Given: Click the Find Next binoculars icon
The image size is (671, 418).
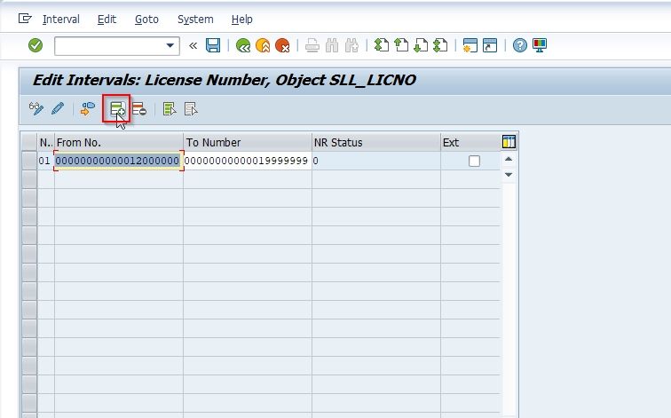Looking at the screenshot, I should point(351,45).
